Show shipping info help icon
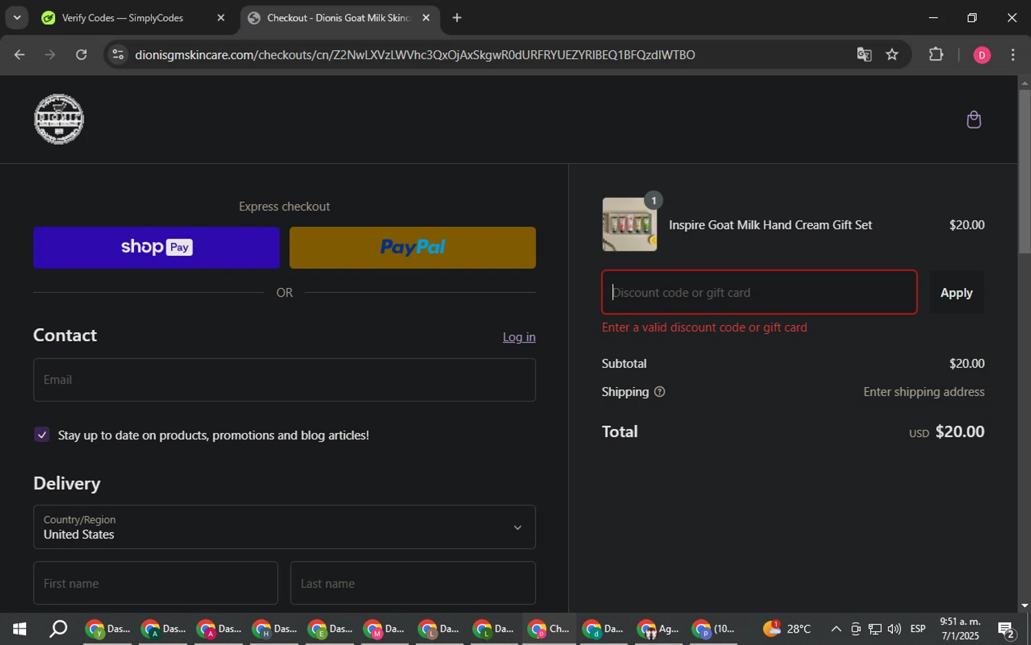1031x645 pixels. point(660,392)
